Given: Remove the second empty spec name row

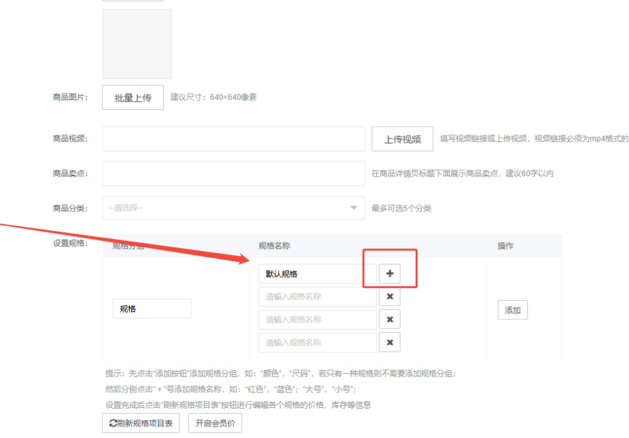Looking at the screenshot, I should pyautogui.click(x=389, y=319).
